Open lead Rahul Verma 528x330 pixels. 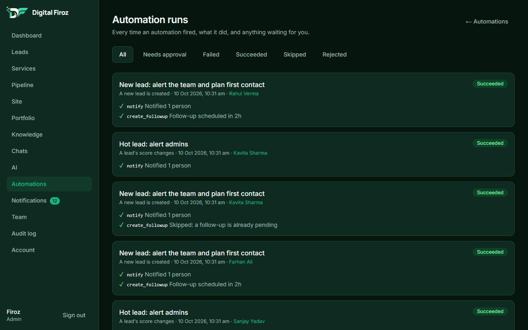(x=244, y=94)
